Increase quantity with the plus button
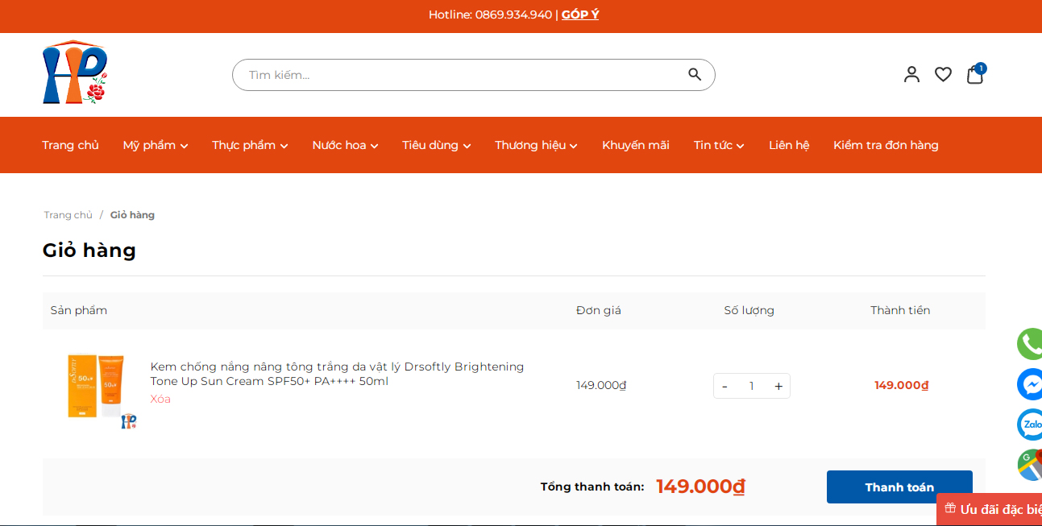 click(x=778, y=386)
